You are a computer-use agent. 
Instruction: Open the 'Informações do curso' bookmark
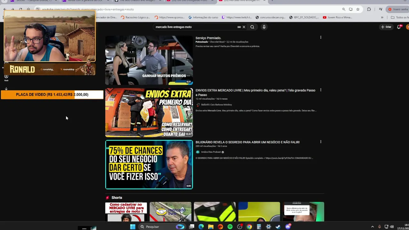(203, 17)
